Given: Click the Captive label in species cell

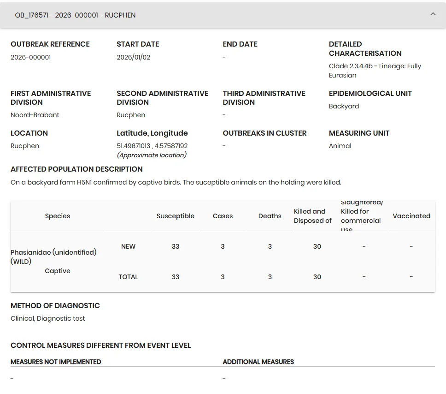Looking at the screenshot, I should tap(58, 271).
